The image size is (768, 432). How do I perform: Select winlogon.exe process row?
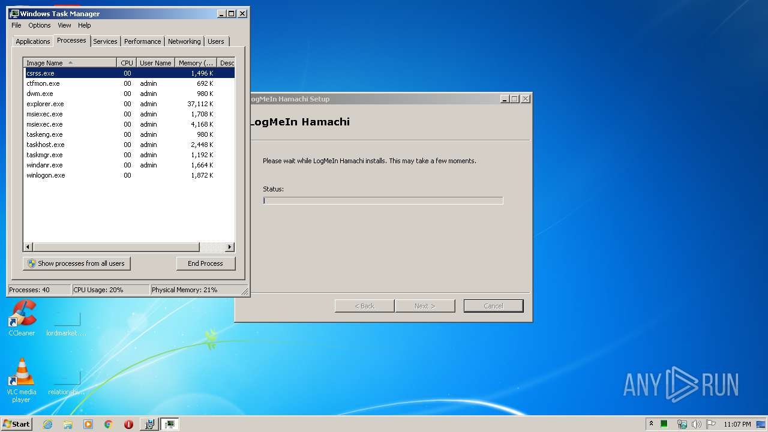[x=129, y=175]
